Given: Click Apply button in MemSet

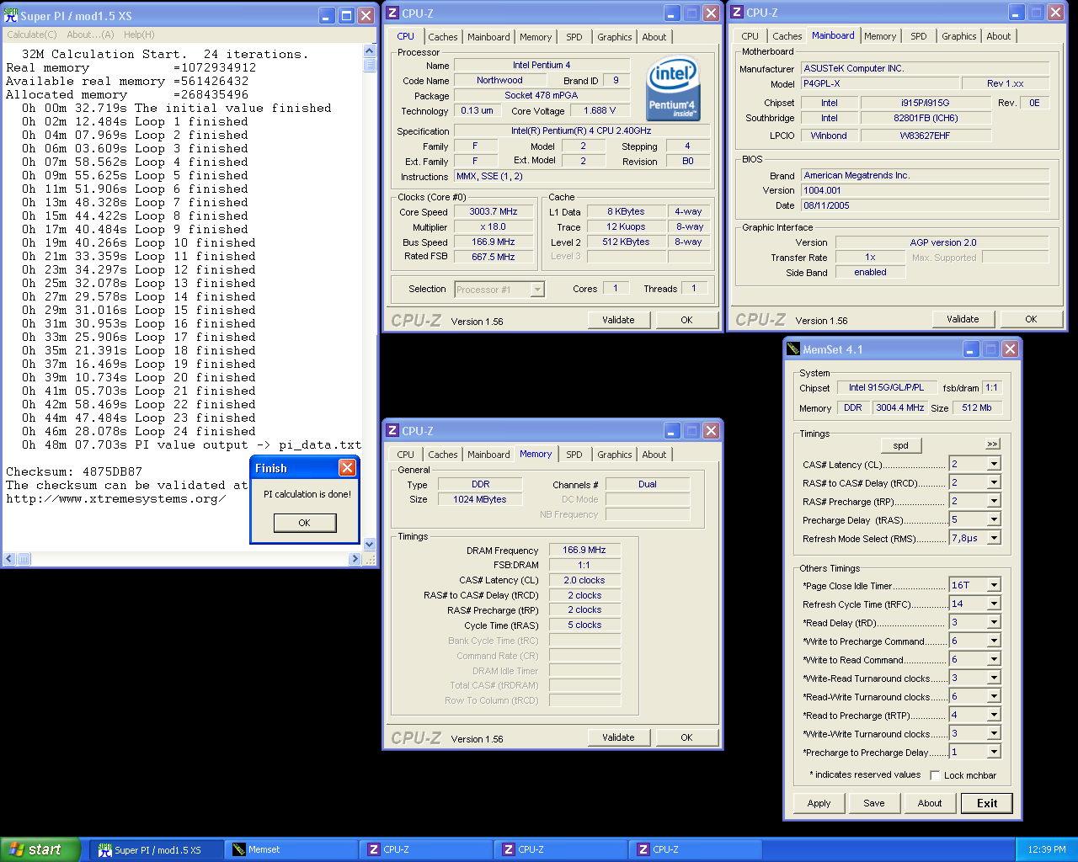Looking at the screenshot, I should 819,803.
